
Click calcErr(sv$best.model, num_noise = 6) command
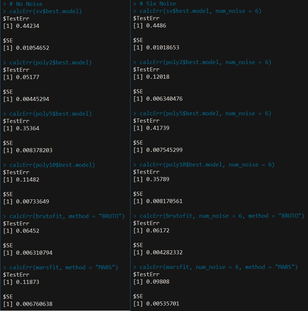click(x=200, y=11)
